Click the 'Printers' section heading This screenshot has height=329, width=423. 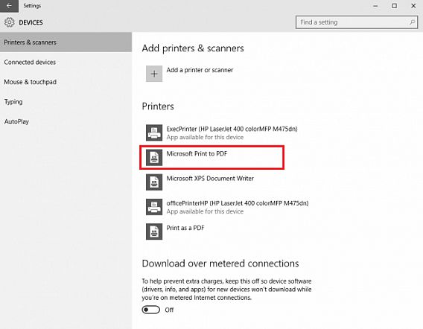tap(158, 106)
